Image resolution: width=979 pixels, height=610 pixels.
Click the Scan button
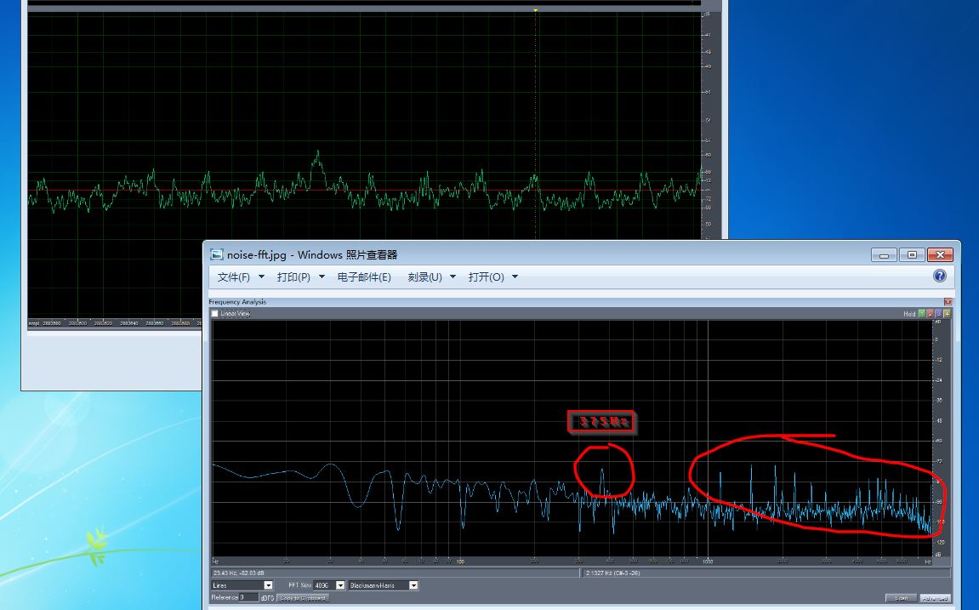[x=902, y=598]
